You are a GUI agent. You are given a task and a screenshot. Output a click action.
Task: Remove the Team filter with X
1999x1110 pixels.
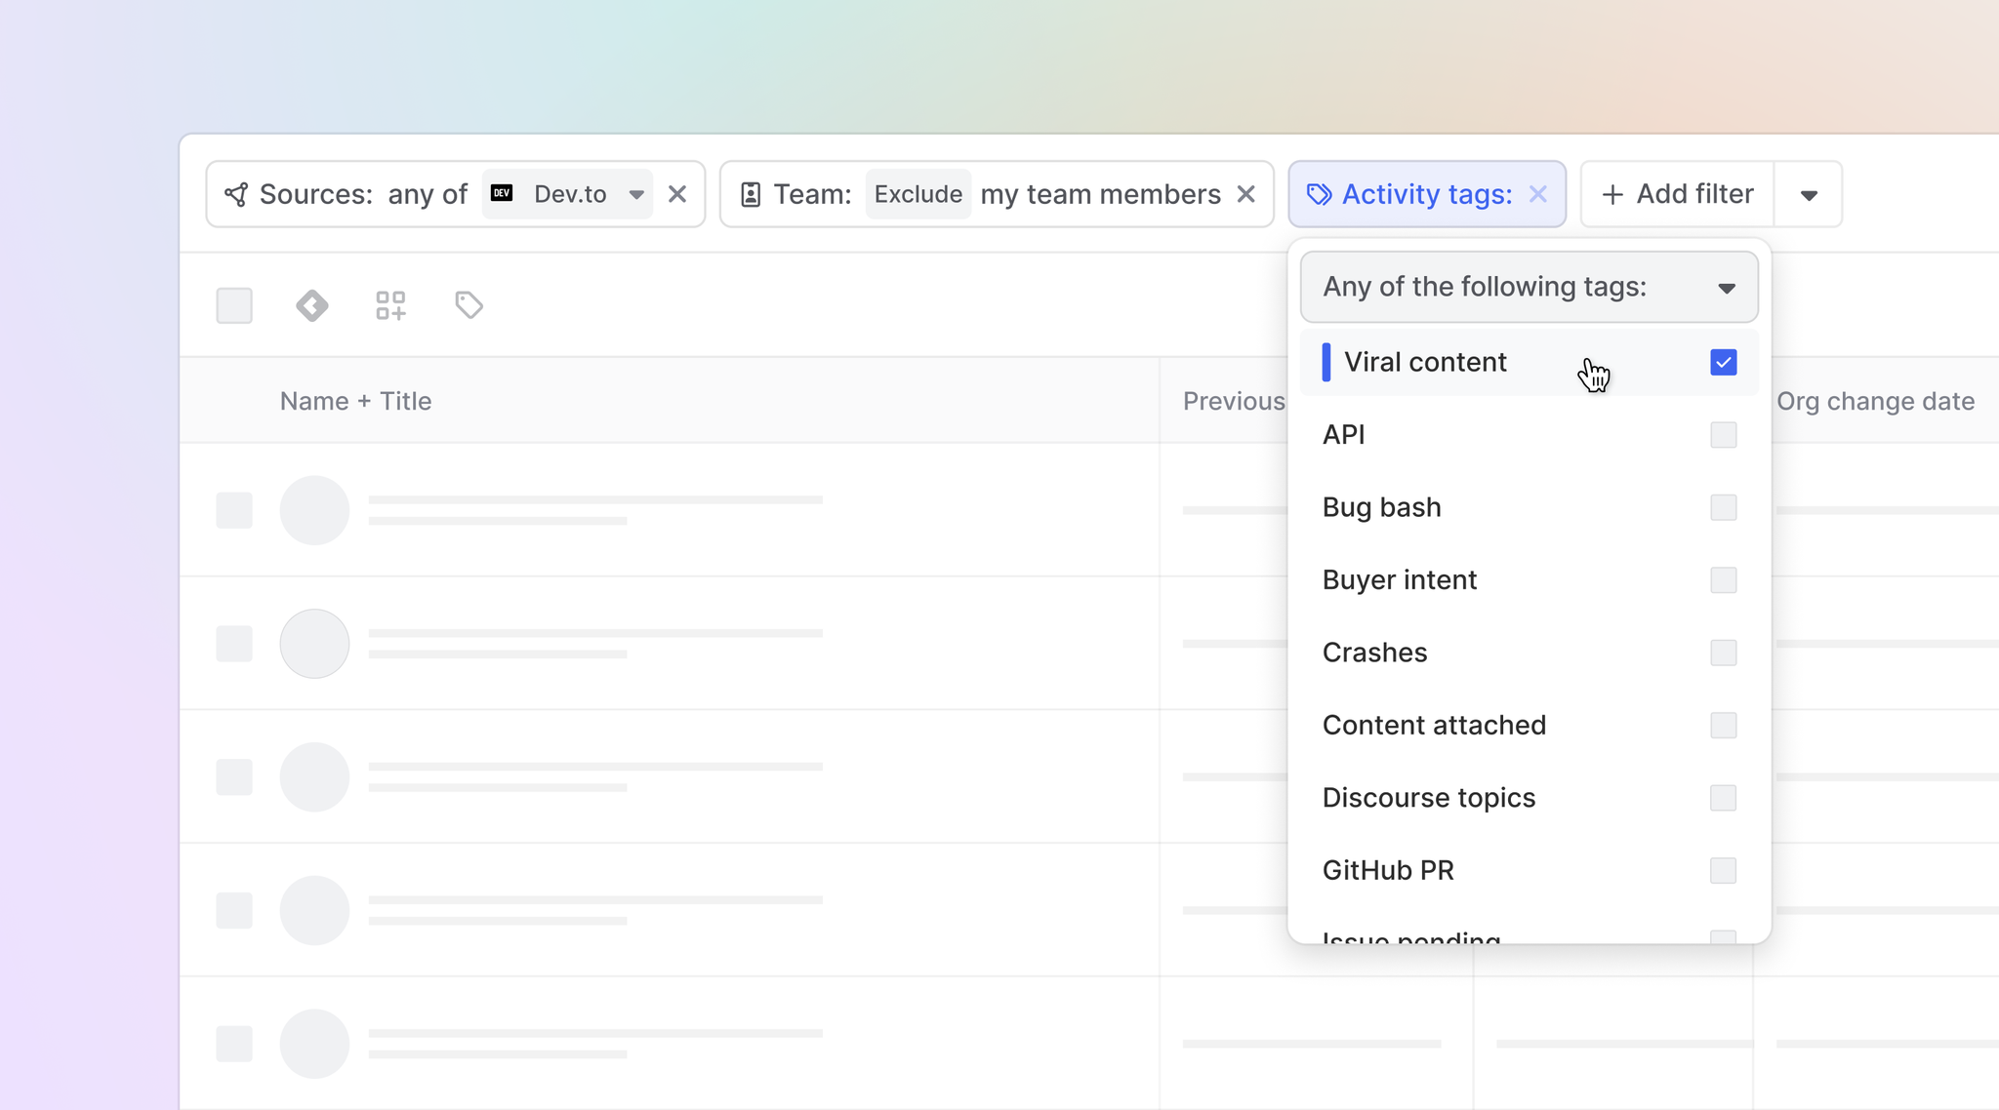tap(1246, 194)
